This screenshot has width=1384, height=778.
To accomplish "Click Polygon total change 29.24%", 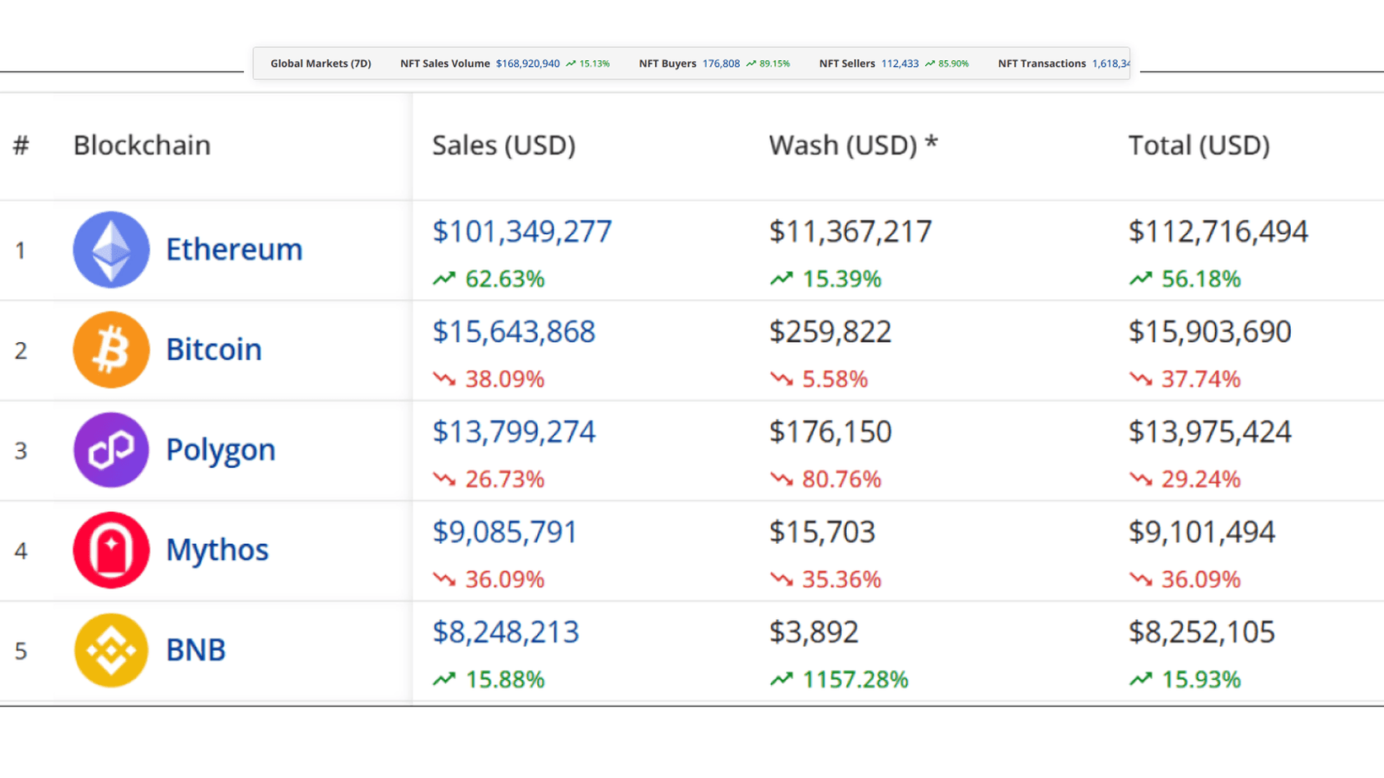I will (1200, 480).
